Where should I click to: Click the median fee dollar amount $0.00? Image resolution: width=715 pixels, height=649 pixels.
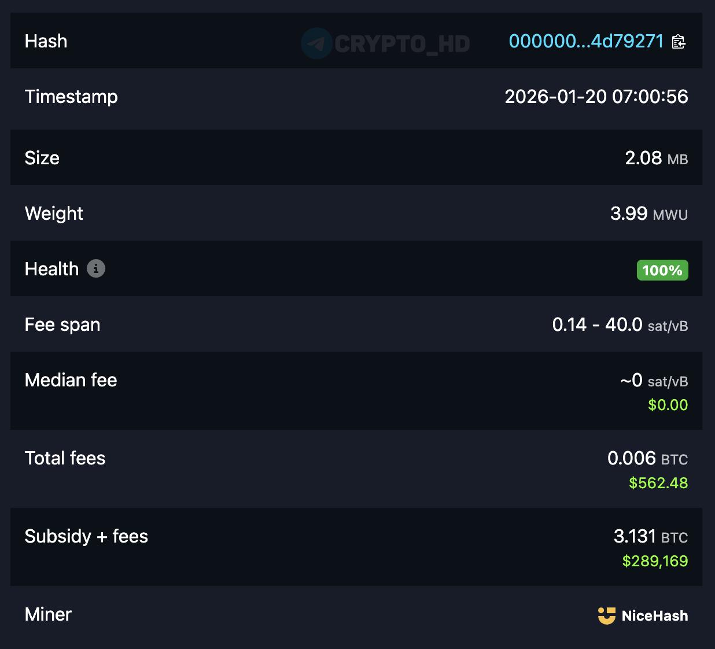(x=668, y=405)
